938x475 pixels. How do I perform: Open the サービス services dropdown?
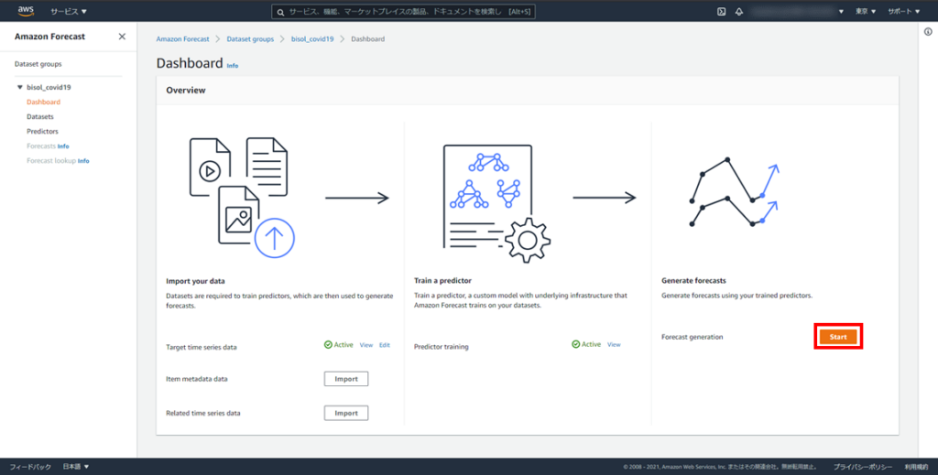point(69,12)
